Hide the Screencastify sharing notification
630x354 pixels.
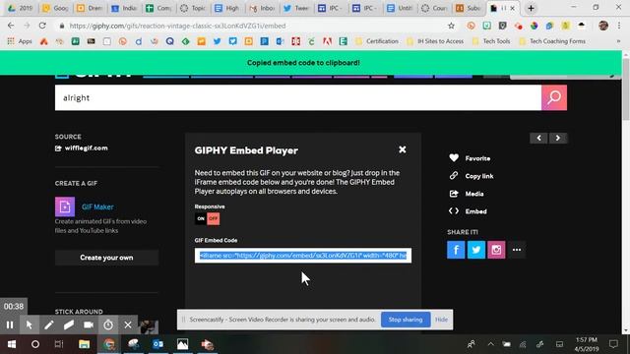tap(441, 320)
